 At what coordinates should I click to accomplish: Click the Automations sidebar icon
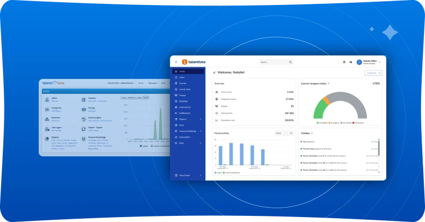[x=175, y=107]
